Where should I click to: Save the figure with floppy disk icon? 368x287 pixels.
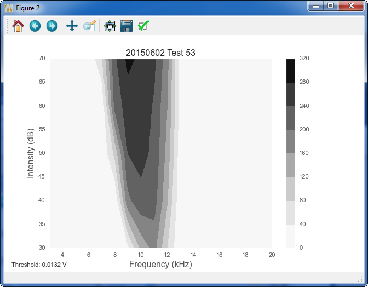[x=127, y=26]
